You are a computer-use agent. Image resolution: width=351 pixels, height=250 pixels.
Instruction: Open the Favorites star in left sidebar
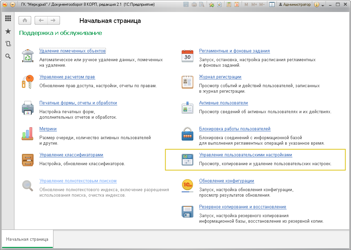click(8, 31)
